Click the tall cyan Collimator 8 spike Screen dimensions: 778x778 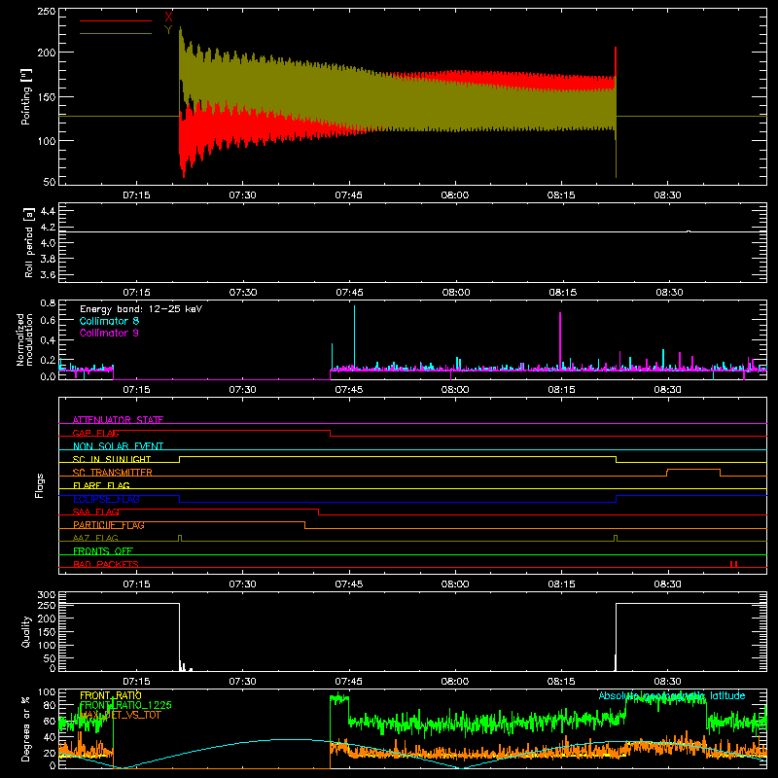tap(354, 336)
